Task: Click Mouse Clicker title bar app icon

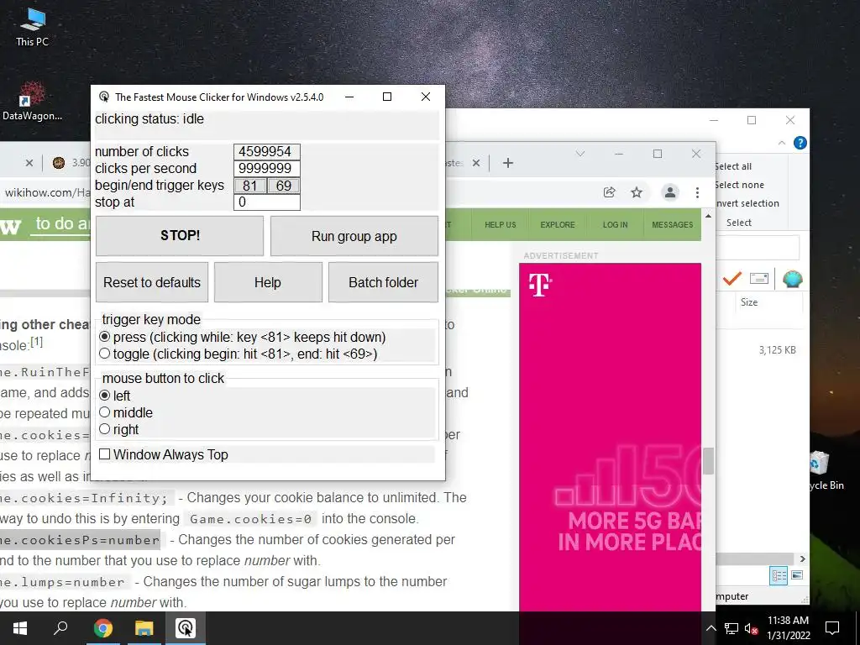Action: 103,97
